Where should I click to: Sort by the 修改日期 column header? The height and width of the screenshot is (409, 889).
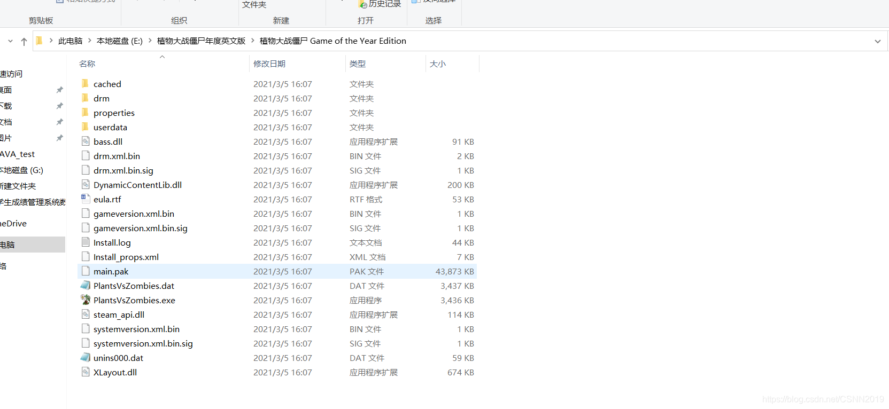pyautogui.click(x=269, y=64)
